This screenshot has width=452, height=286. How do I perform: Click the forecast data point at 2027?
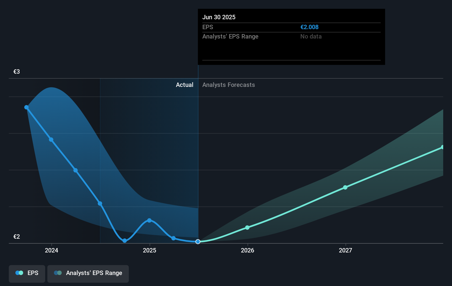pyautogui.click(x=345, y=187)
